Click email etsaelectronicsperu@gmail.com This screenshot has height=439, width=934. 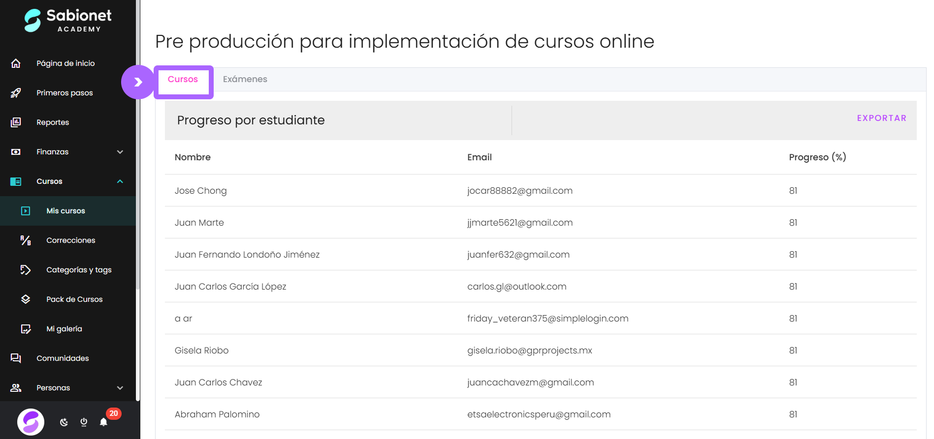pos(539,414)
